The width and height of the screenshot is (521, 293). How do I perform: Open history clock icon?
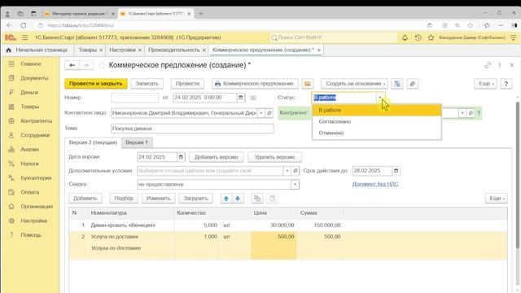(418, 37)
